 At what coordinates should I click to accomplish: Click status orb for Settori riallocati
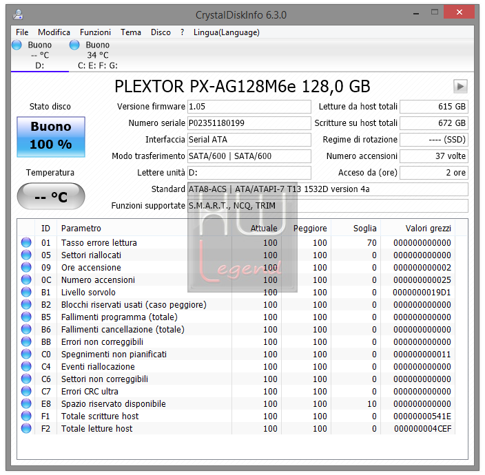(26, 255)
